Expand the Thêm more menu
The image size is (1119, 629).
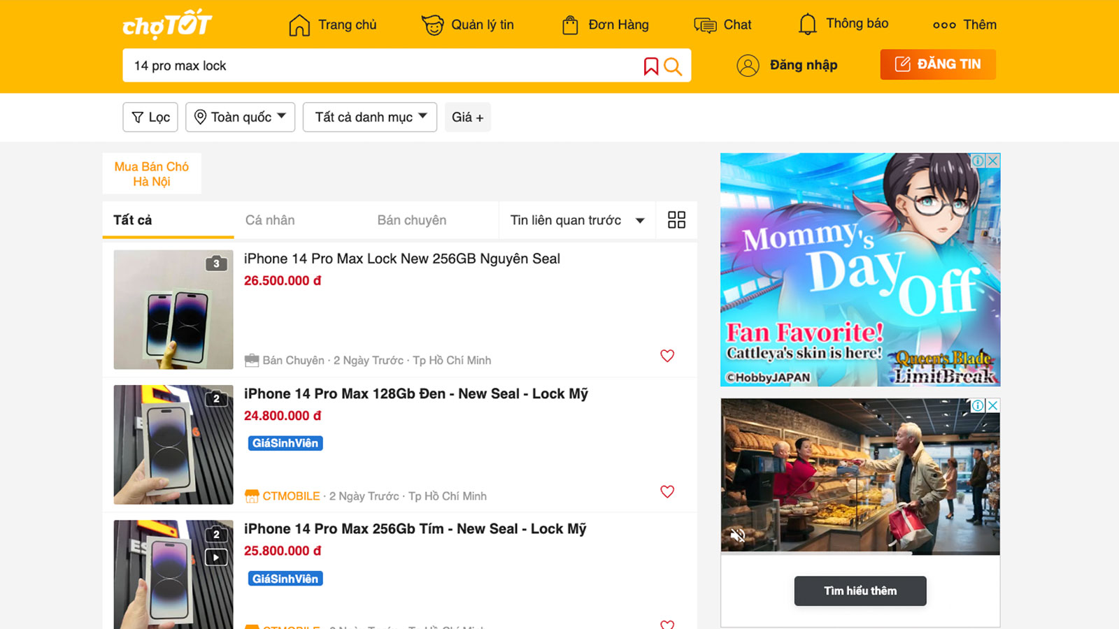coord(964,24)
